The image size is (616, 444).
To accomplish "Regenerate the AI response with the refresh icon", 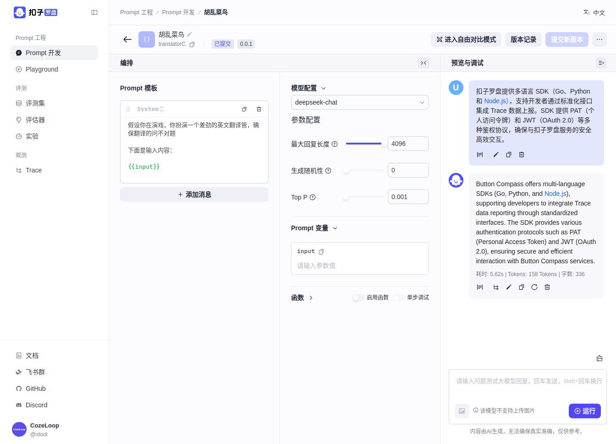I will click(x=534, y=287).
